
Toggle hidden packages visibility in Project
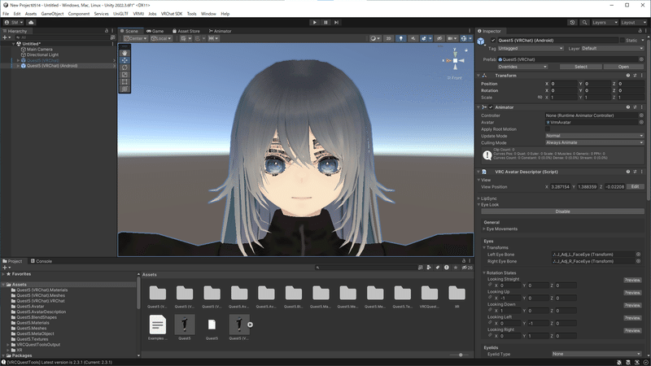(x=467, y=268)
